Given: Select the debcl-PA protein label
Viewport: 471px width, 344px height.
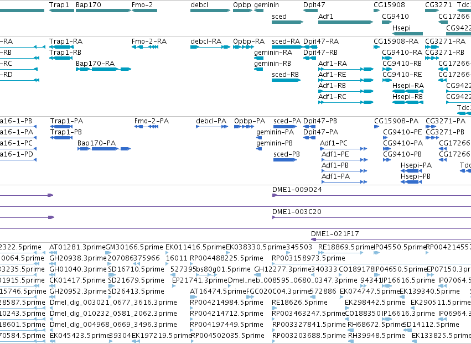Looking at the screenshot, I should (211, 121).
